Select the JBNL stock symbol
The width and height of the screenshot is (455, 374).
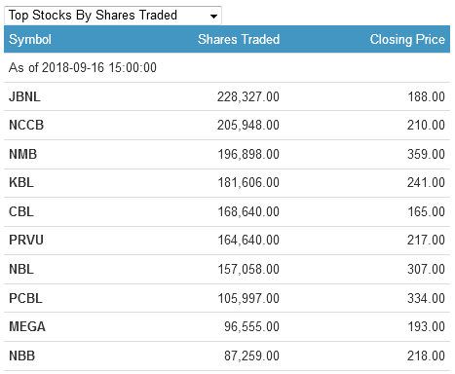tap(24, 96)
